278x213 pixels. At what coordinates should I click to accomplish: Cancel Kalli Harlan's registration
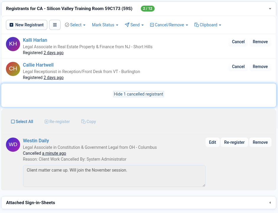[x=238, y=42]
